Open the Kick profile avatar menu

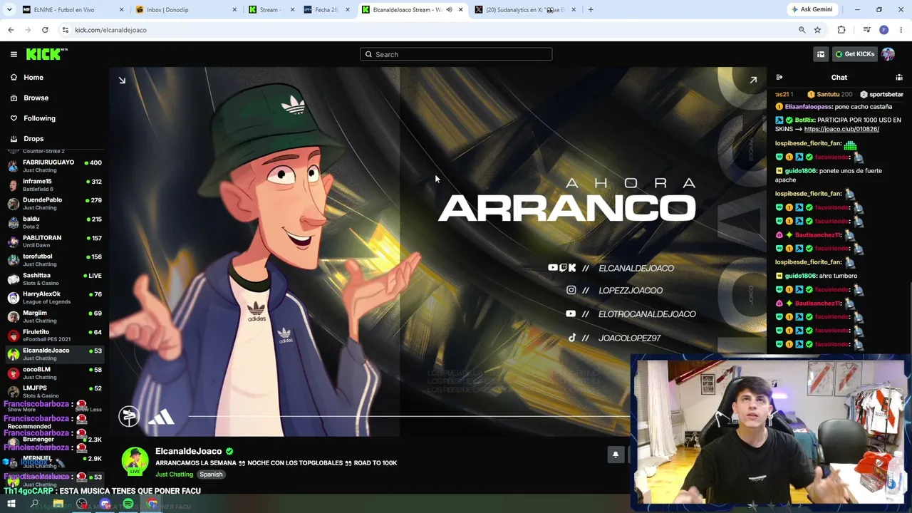pos(888,54)
